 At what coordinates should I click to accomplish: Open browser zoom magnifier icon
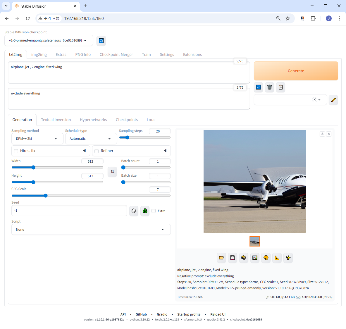coord(278,18)
